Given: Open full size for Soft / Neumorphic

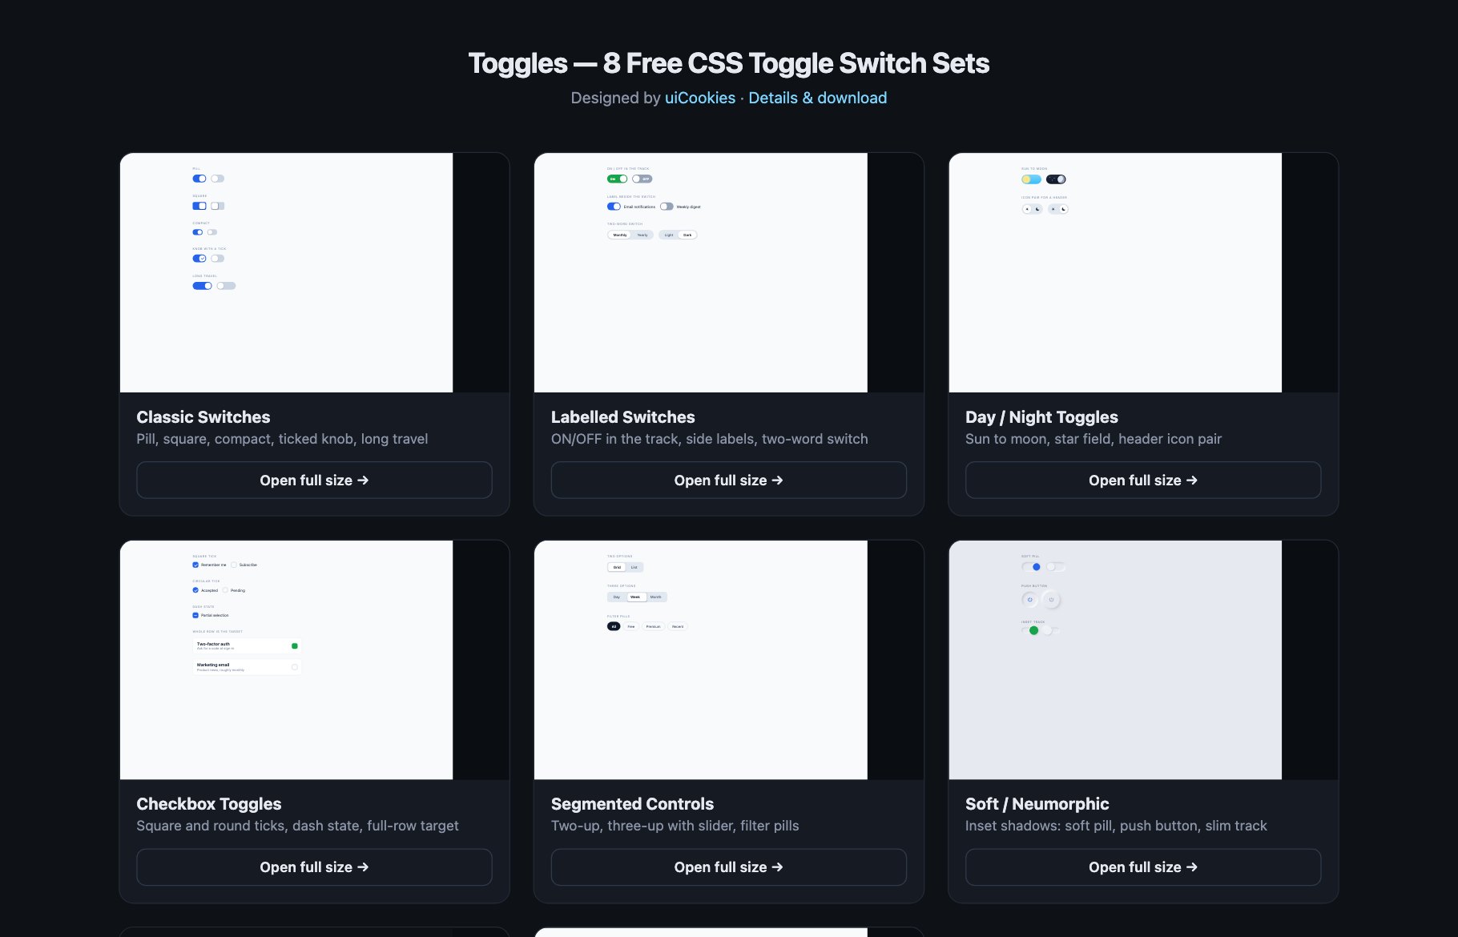Looking at the screenshot, I should (x=1142, y=867).
